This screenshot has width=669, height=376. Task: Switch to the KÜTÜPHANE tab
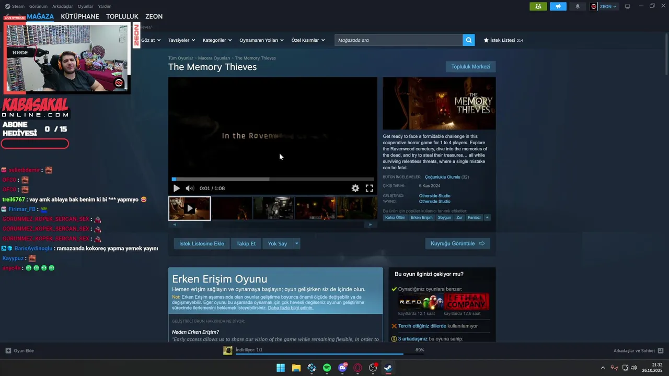[x=80, y=16]
